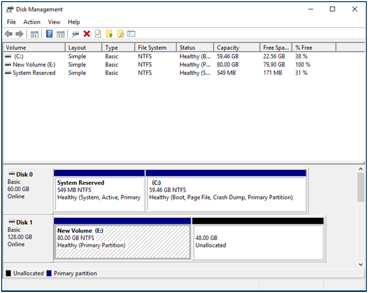Sort by the Status column header
This screenshot has height=293, width=368.
[196, 47]
